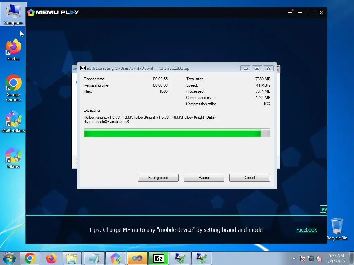
Task: Click the green 99 badge in MEmu
Action: tap(324, 209)
